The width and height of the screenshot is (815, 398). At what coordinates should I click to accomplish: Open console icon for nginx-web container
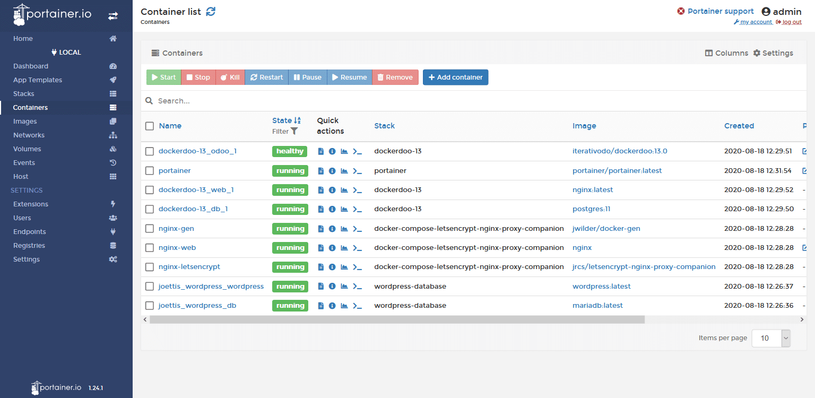pos(357,248)
